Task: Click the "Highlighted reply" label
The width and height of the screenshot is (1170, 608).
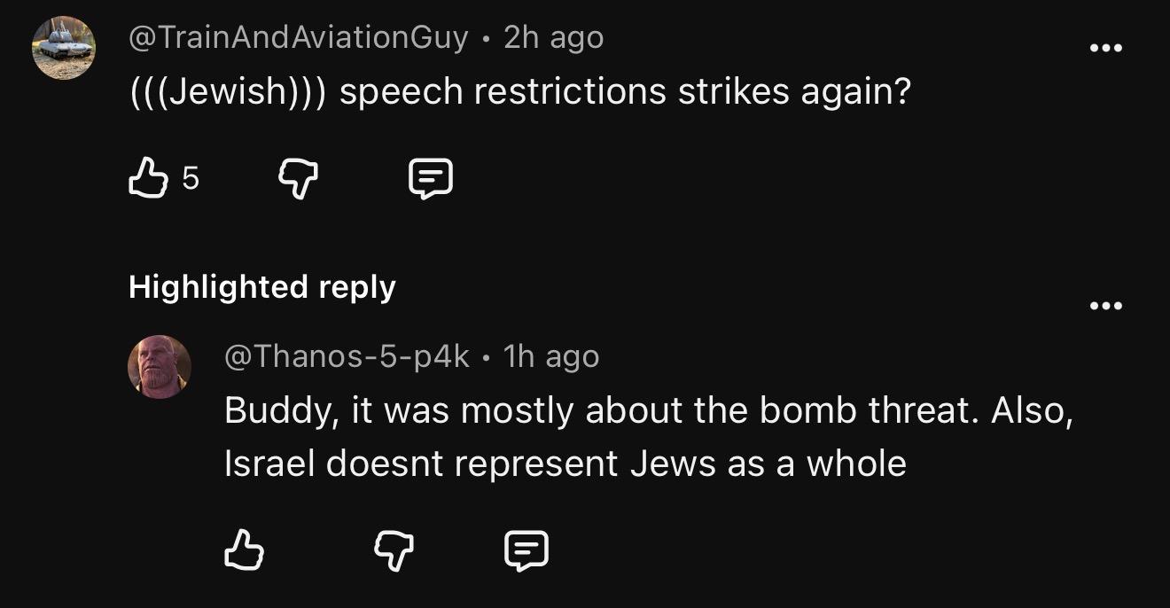Action: [x=262, y=287]
